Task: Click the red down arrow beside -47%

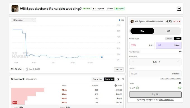Action: point(180,21)
